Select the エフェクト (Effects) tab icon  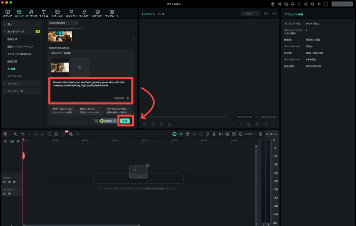[x=71, y=13]
